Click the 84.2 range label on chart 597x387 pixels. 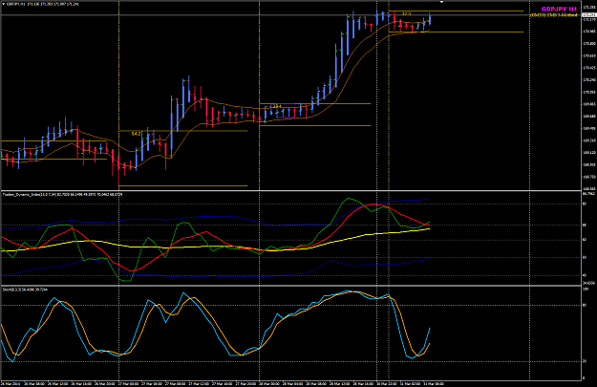pos(136,134)
